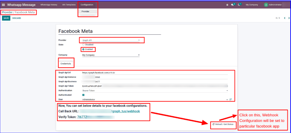Go to previous record arrow
This screenshot has width=291, height=133.
point(284,18)
